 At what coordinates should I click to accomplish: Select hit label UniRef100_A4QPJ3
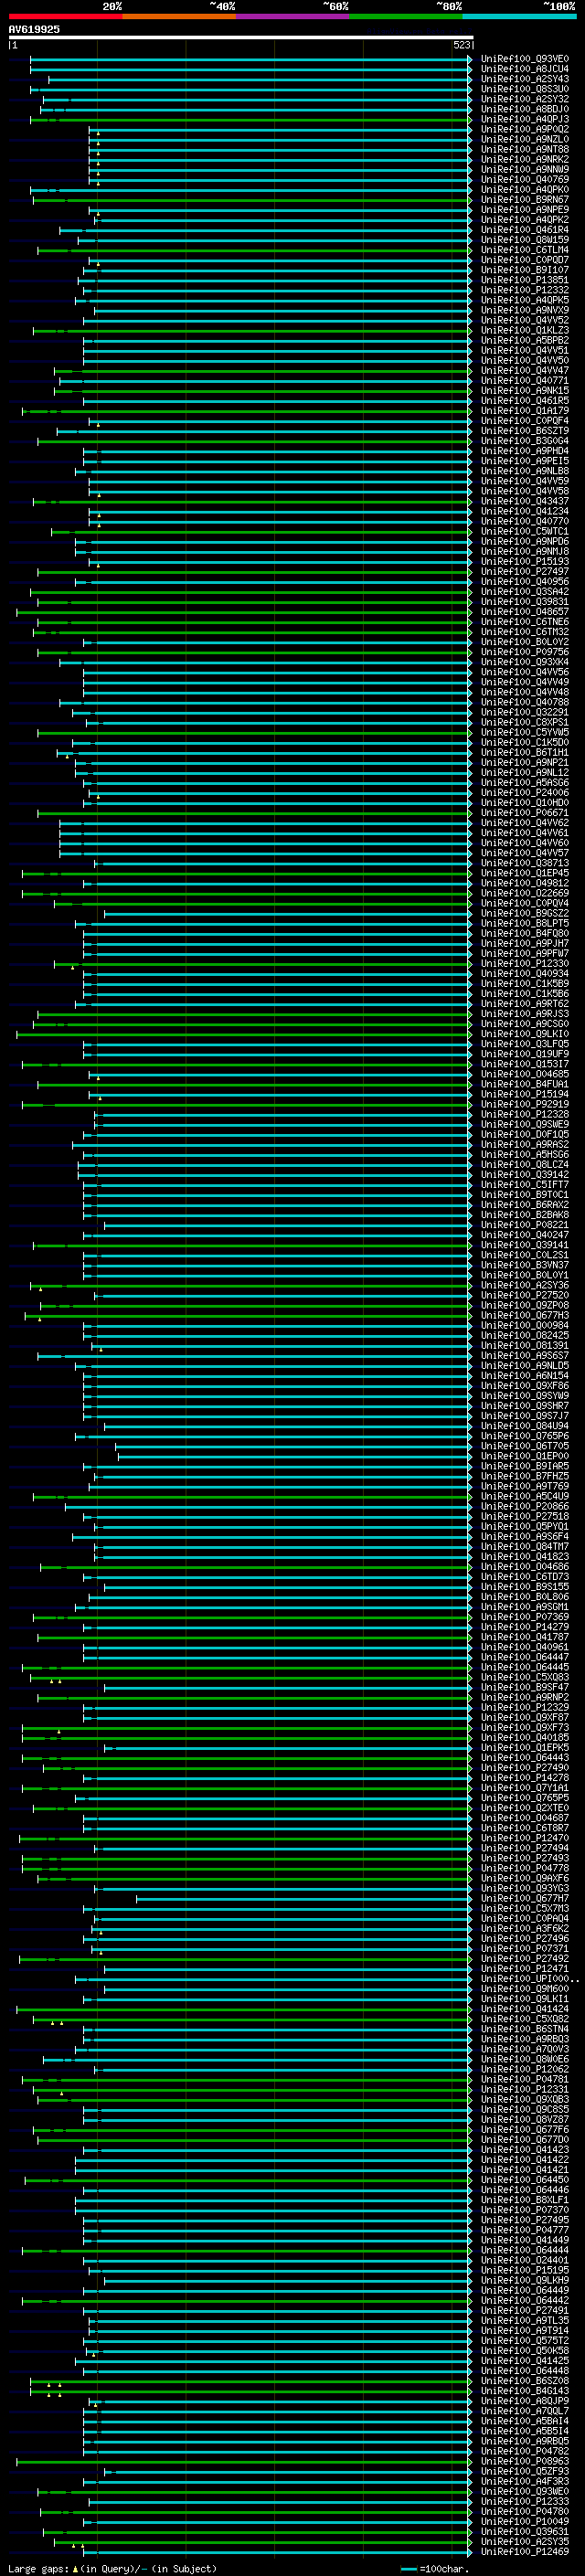(525, 119)
